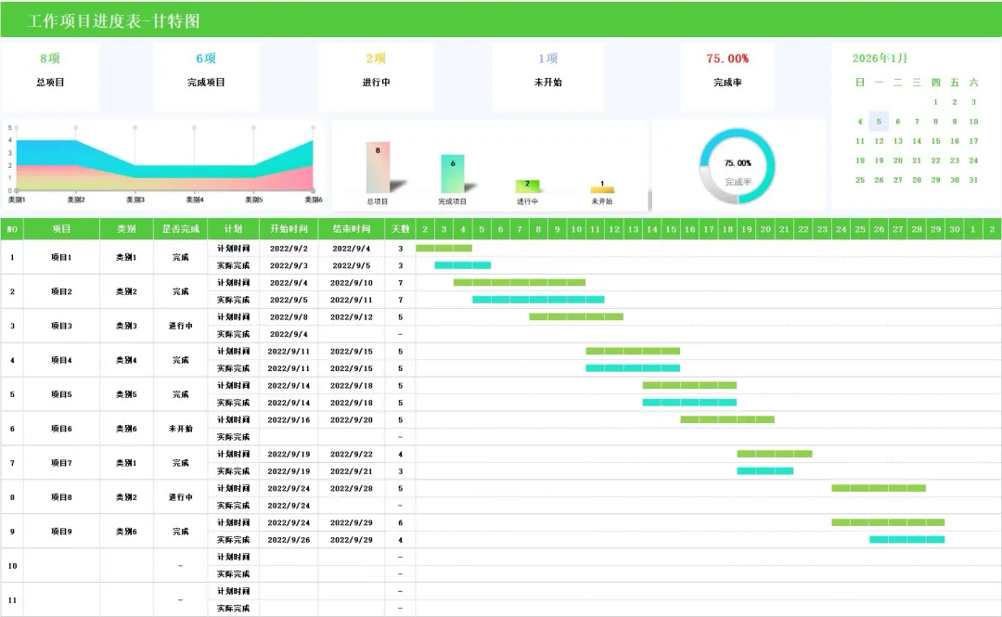The image size is (1002, 617).
Task: Click the 2026年1月 calendar heading
Action: point(880,58)
